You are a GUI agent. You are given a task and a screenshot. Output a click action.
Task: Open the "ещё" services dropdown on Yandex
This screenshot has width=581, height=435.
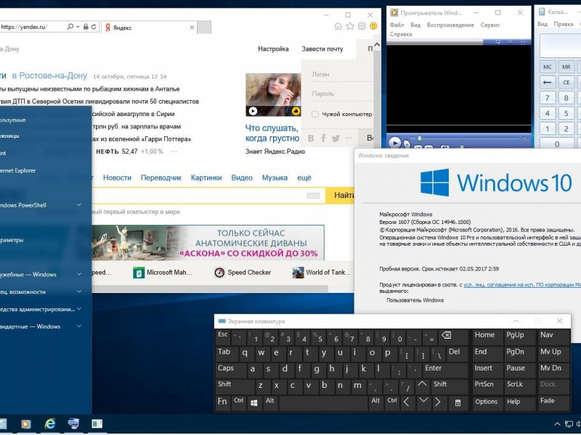[304, 178]
